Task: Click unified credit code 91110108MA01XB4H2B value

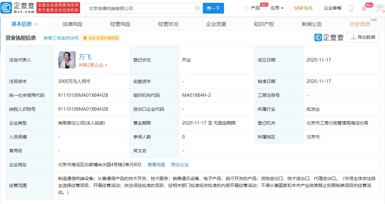Action: click(83, 95)
